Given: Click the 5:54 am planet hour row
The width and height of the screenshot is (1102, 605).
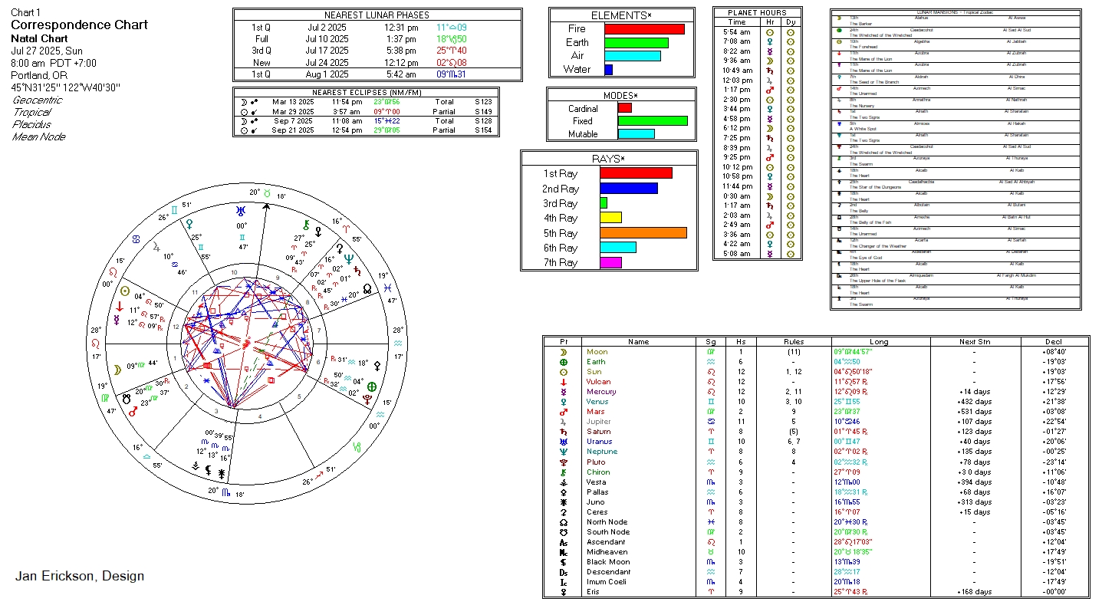Looking at the screenshot, I should click(756, 31).
